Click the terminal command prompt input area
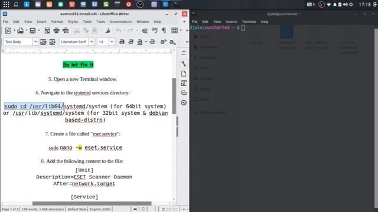The height and width of the screenshot is (212, 378). pos(243,28)
